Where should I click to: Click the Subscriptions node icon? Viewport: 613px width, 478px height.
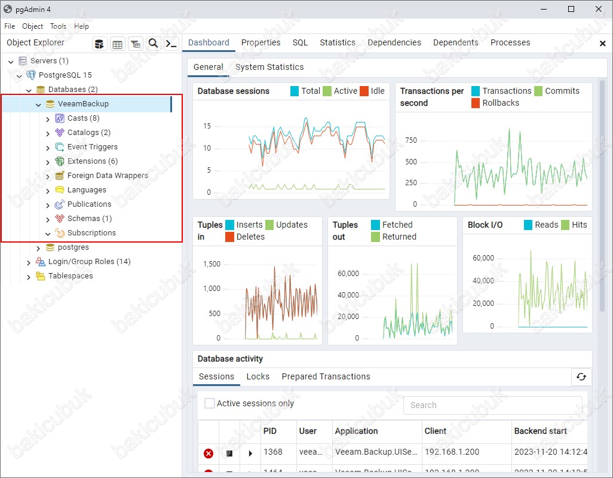(x=59, y=233)
